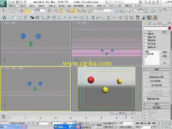Screen dimensions: 172x129
Task: Click the Pan View hand icon
Action: [x=163, y=127]
